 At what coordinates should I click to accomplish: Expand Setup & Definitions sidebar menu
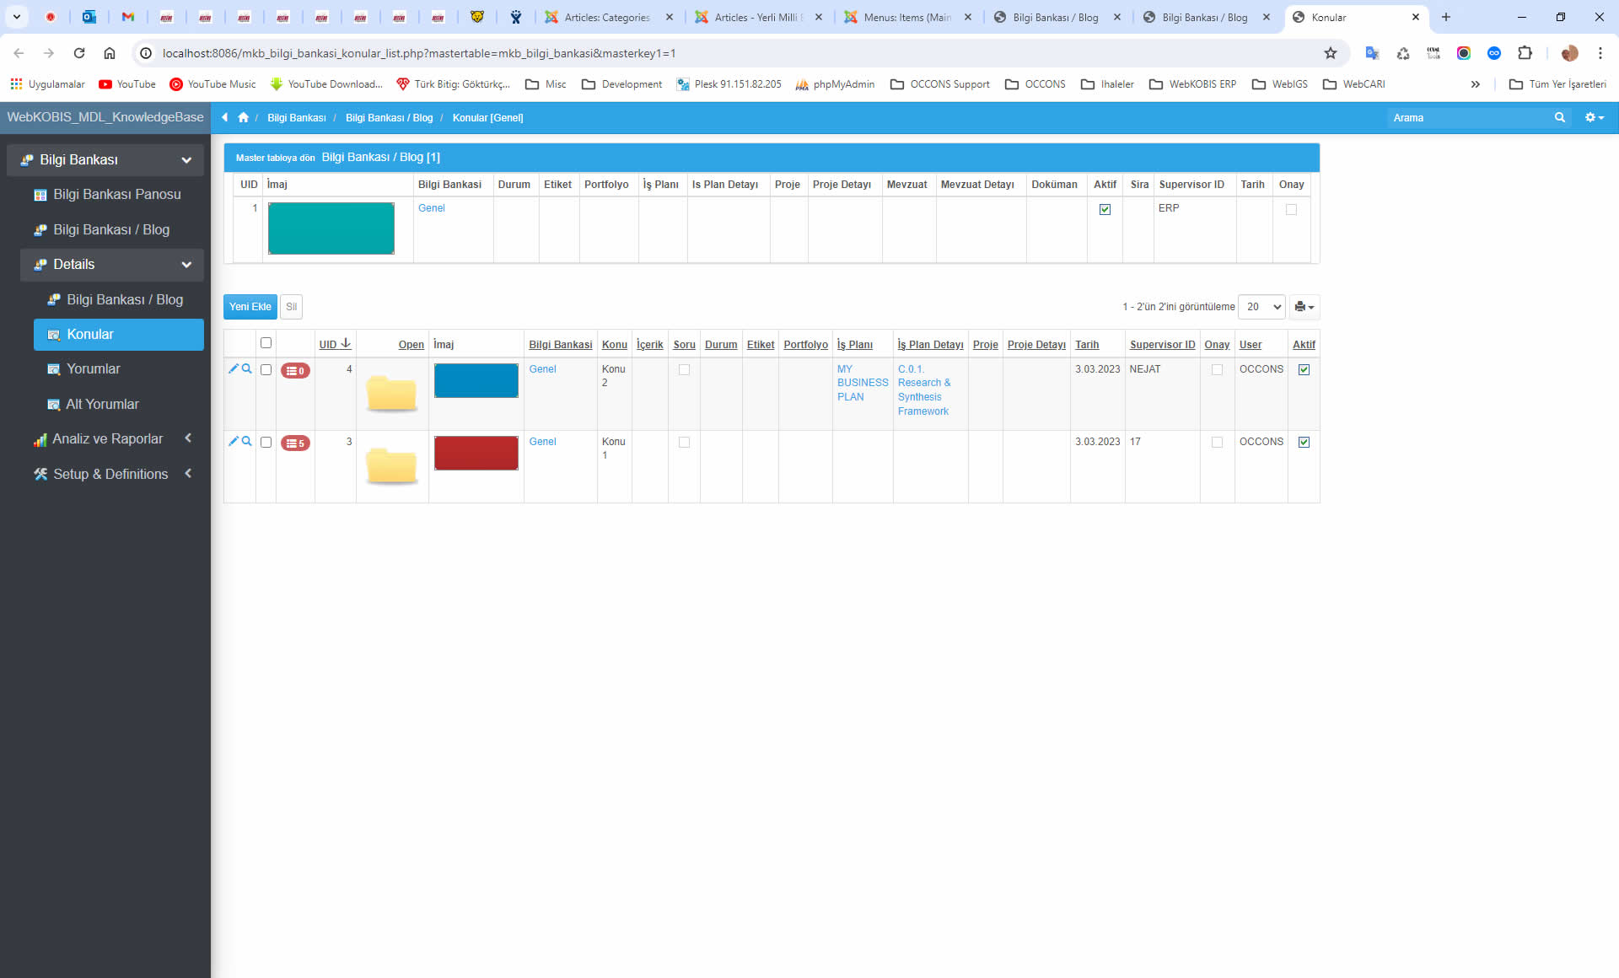point(112,474)
